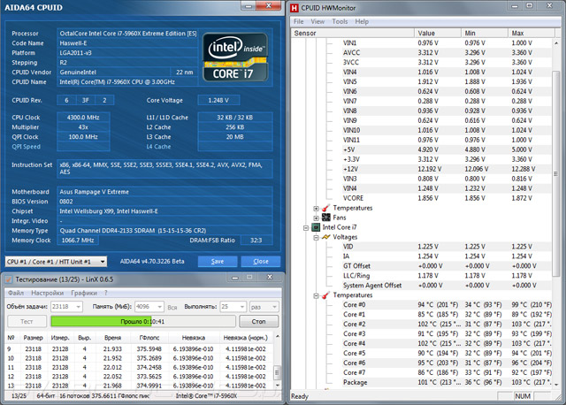Screen dimensions: 566x405
Task: Collapse the Intel Core i7 tree node
Action: point(306,228)
